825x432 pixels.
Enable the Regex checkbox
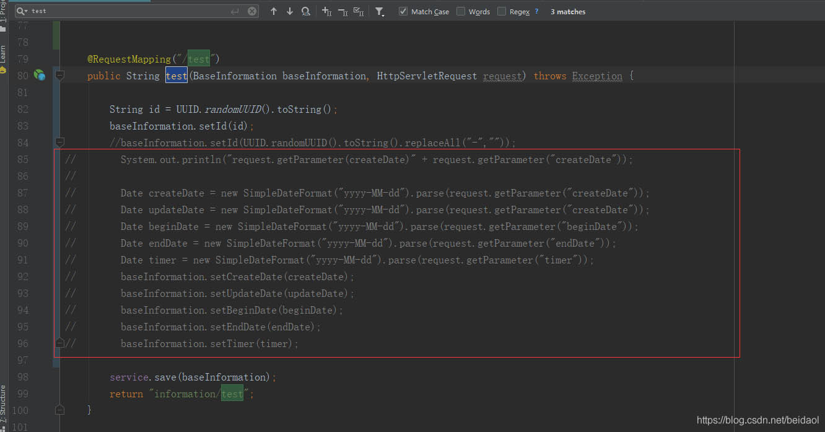pos(502,11)
